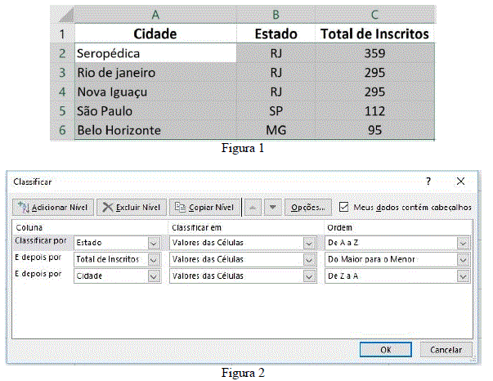Click the Copiar Nível button
493x381 pixels.
click(204, 208)
